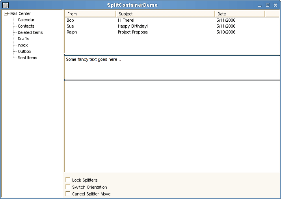
Task: Click Sue's 5/11/2006 date cell
Action: 226,26
